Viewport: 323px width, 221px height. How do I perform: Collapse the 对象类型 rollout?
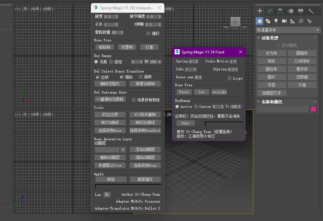coord(259,38)
